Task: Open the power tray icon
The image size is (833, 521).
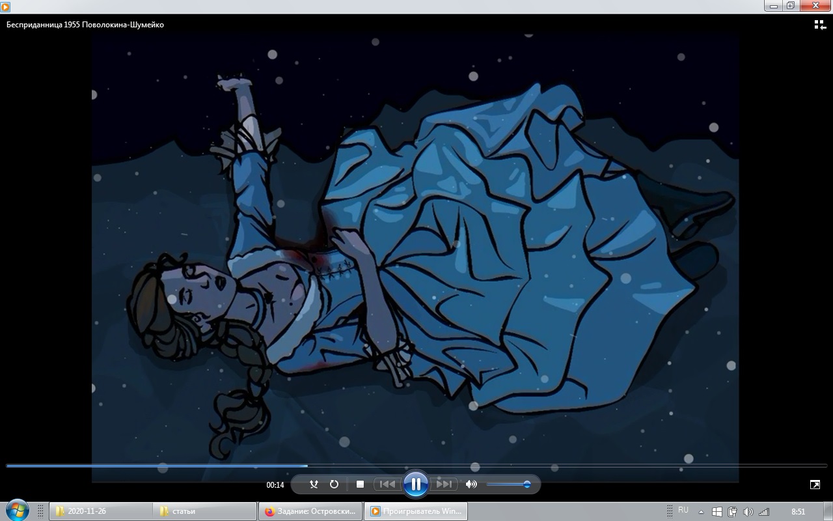Action: click(732, 512)
